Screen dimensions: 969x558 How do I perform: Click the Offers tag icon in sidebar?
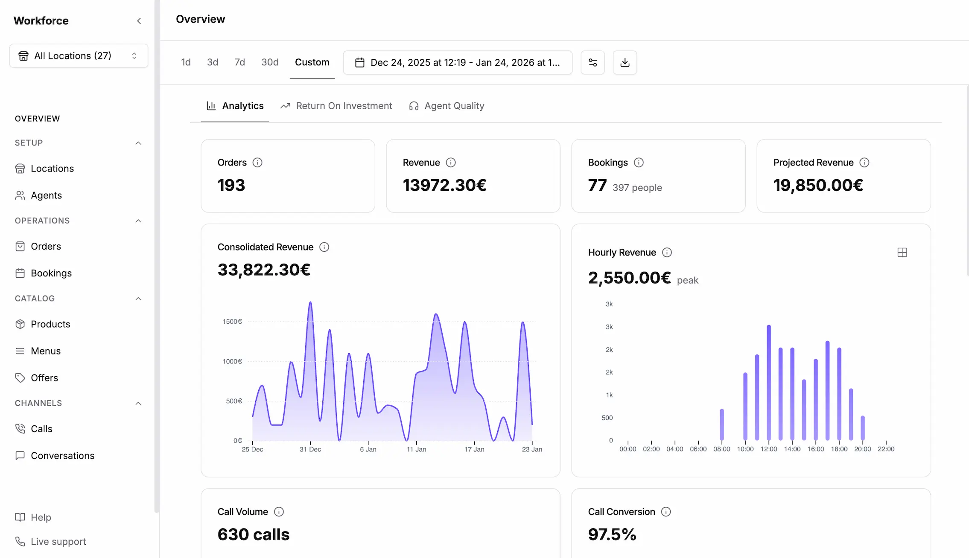coord(20,378)
